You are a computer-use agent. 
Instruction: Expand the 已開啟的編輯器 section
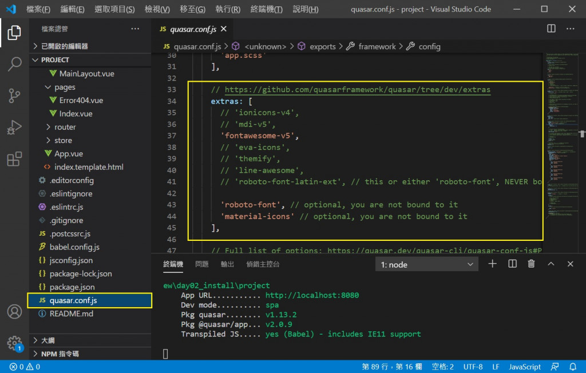[x=90, y=46]
